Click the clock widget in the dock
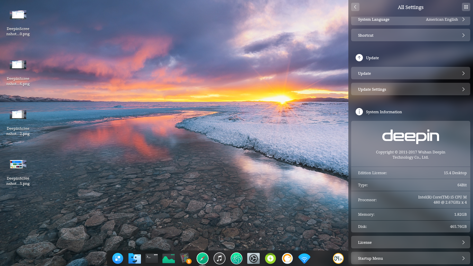473x266 pixels. click(x=338, y=258)
